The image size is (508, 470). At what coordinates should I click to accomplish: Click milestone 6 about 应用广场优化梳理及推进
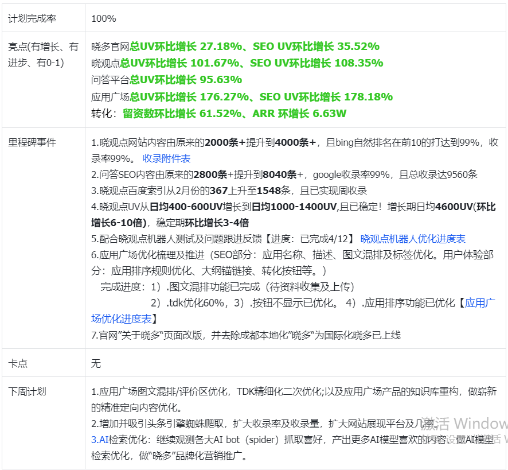[x=292, y=262]
